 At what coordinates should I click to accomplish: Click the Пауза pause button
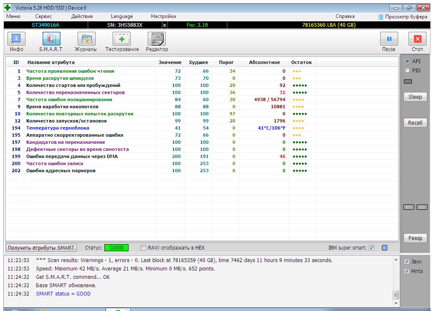click(389, 39)
